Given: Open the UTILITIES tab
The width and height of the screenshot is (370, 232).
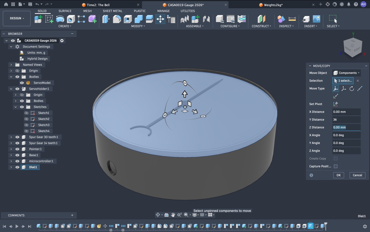Looking at the screenshot, I should [x=188, y=11].
